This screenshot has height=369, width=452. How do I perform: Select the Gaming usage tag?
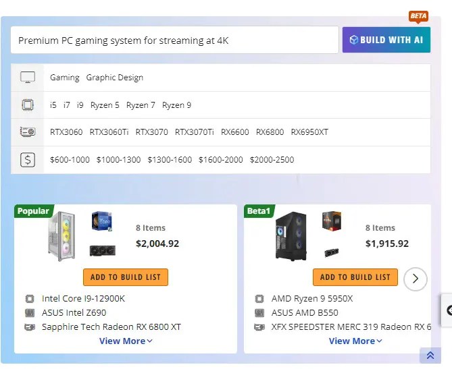65,78
